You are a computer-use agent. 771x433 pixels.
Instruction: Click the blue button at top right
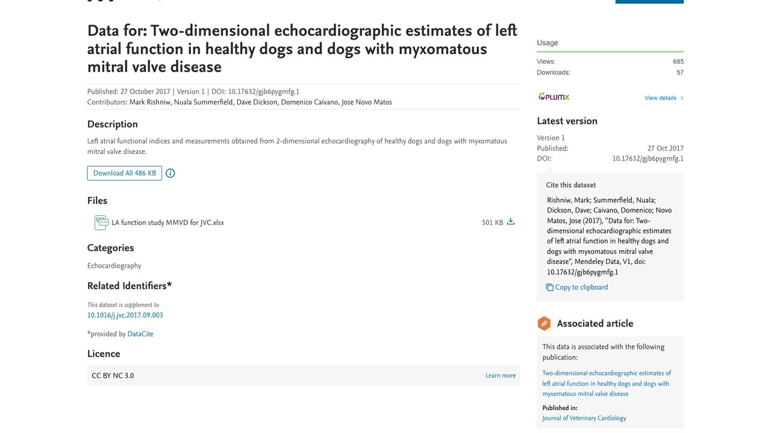(x=649, y=2)
